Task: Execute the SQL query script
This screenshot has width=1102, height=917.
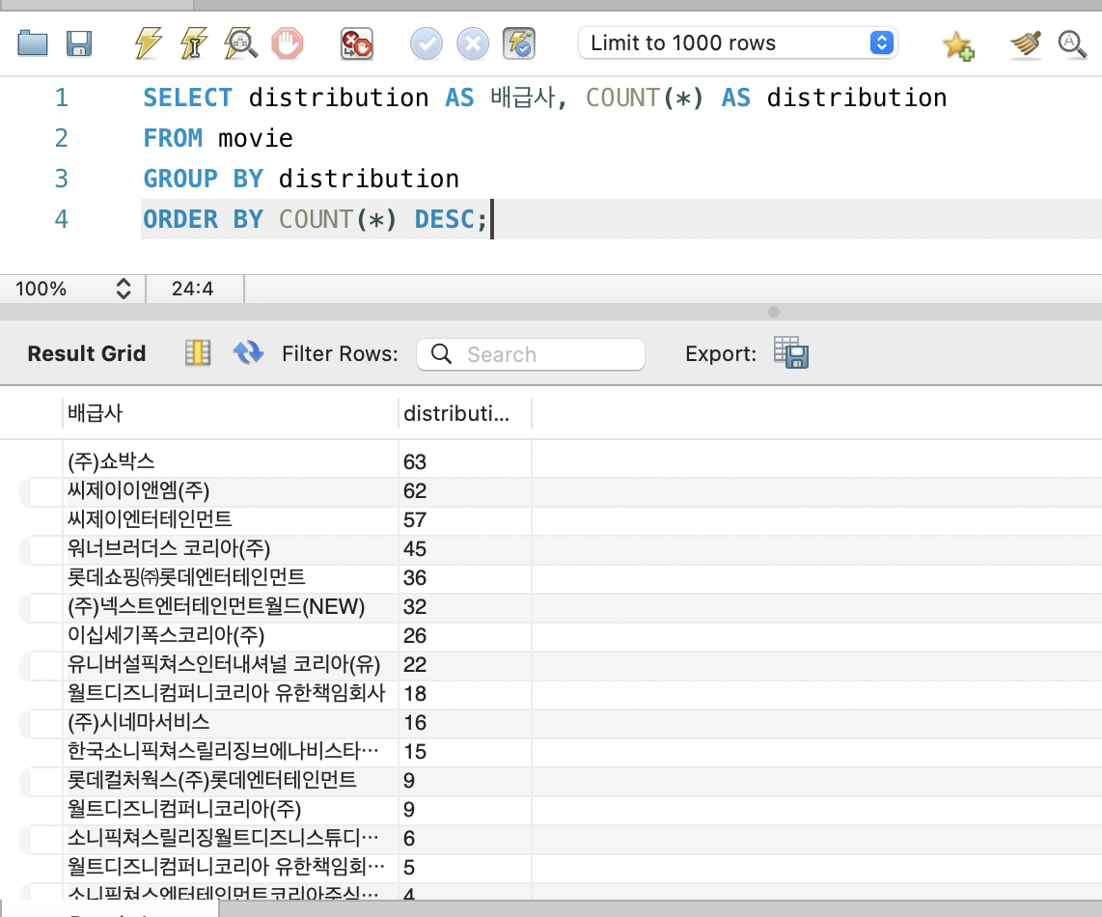Action: pos(146,43)
